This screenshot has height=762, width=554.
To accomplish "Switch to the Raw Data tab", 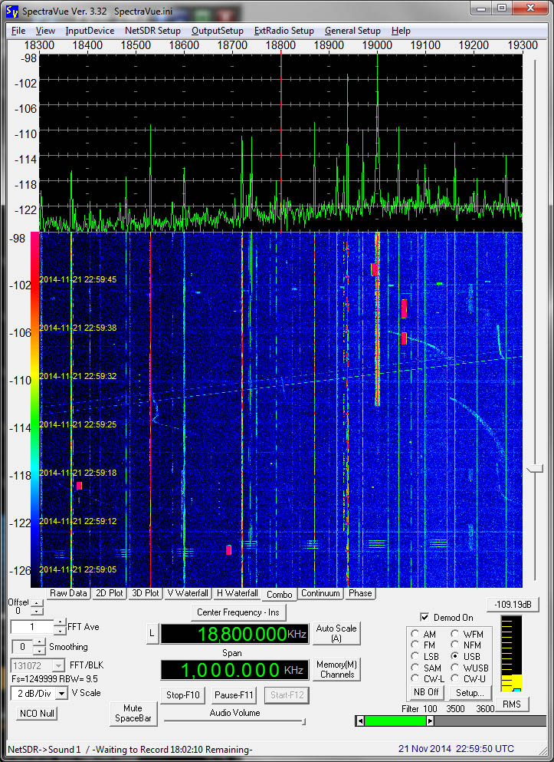I will click(68, 593).
